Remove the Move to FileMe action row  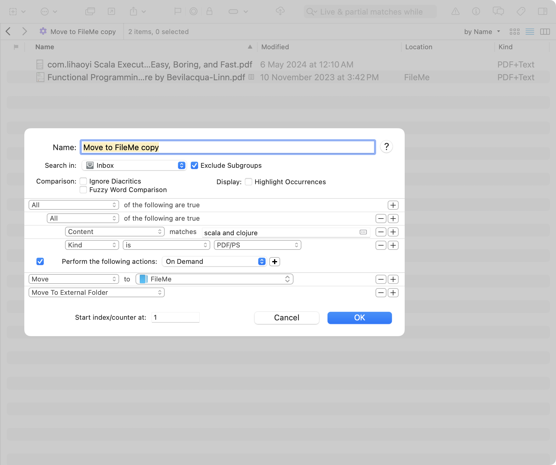pos(381,279)
